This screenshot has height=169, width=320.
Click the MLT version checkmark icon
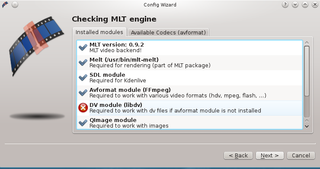click(x=83, y=47)
